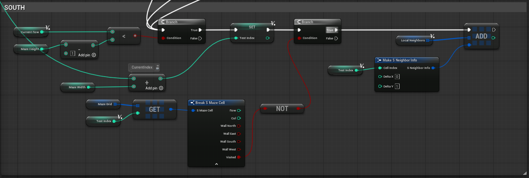
Task: Click the first Branch True output pin
Action: [x=200, y=30]
